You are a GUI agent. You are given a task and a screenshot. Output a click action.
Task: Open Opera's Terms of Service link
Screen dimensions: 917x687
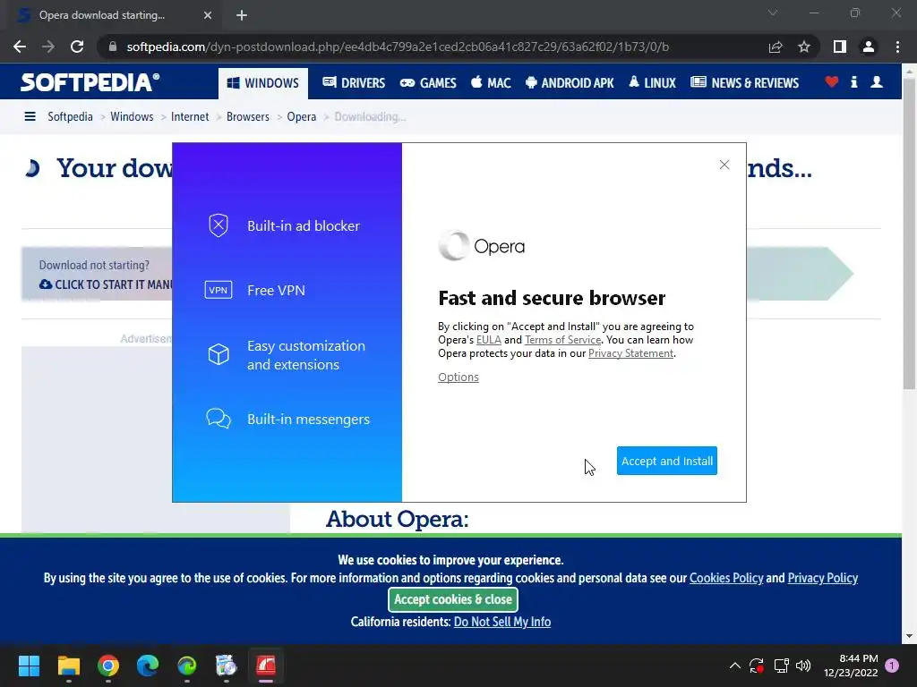click(562, 340)
